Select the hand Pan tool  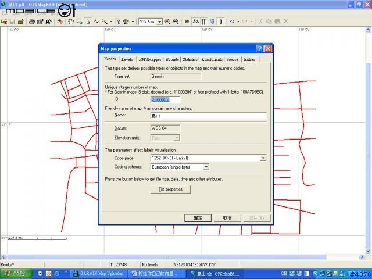pos(71,22)
